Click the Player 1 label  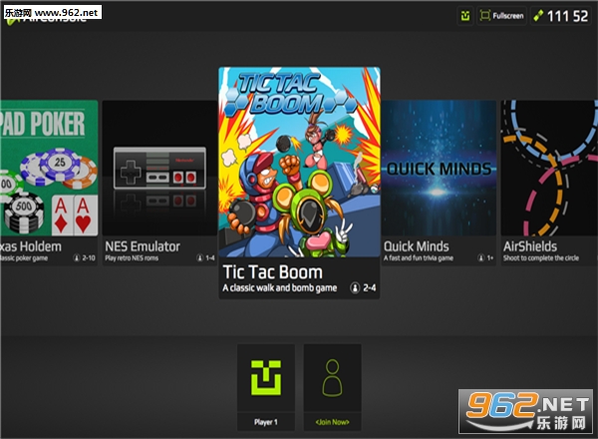266,422
